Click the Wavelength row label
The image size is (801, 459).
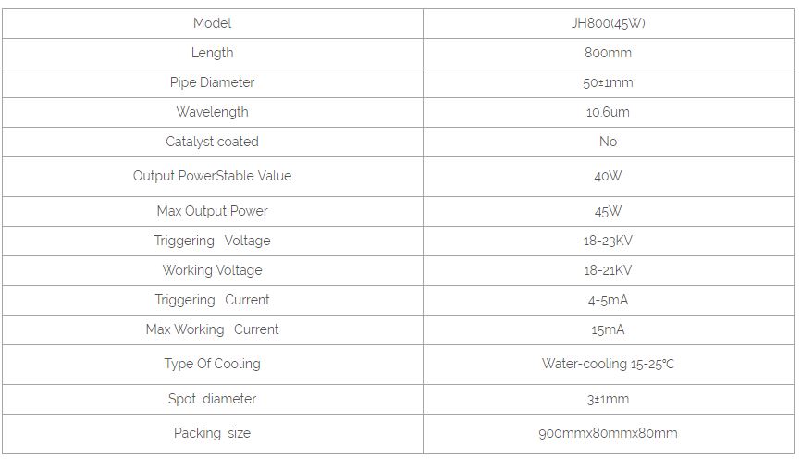[x=212, y=112]
